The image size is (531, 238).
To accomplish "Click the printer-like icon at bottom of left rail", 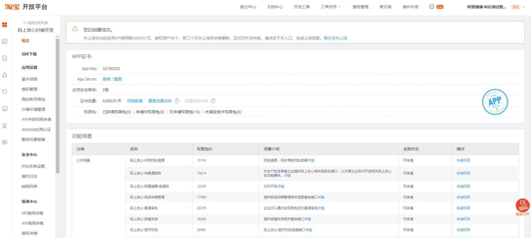I will pos(5,142).
